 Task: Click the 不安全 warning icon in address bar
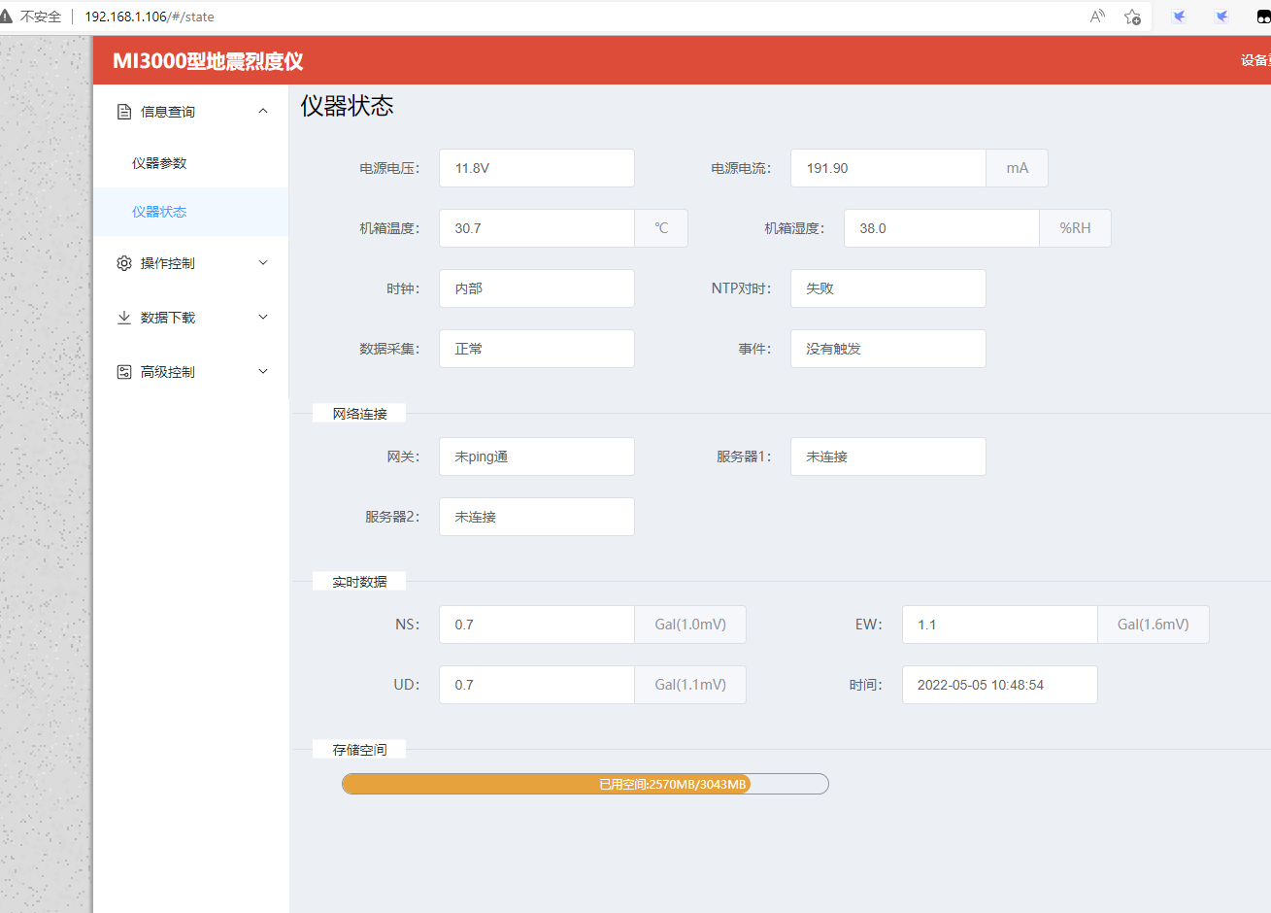click(7, 17)
